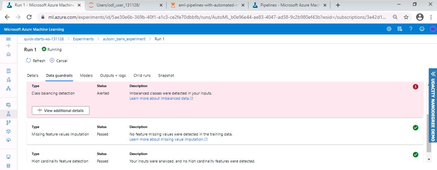The height and width of the screenshot is (170, 437).
Task: Click the Class balancing detection text
Action: click(x=53, y=93)
